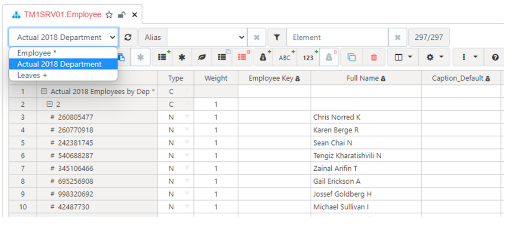The width and height of the screenshot is (508, 225).
Task: Select row number 5
Action: tap(23, 142)
